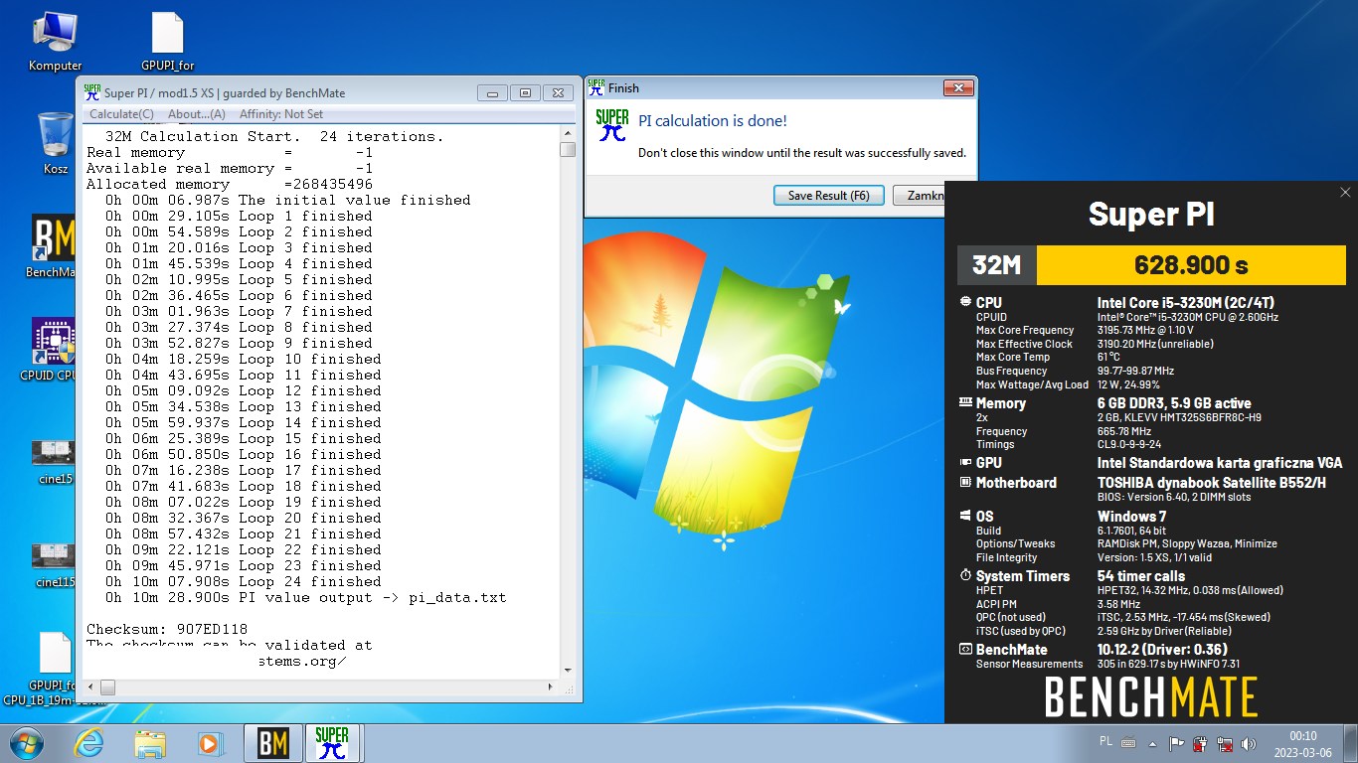Close the BenchMate result panel with X
This screenshot has height=763, width=1358.
point(1345,193)
